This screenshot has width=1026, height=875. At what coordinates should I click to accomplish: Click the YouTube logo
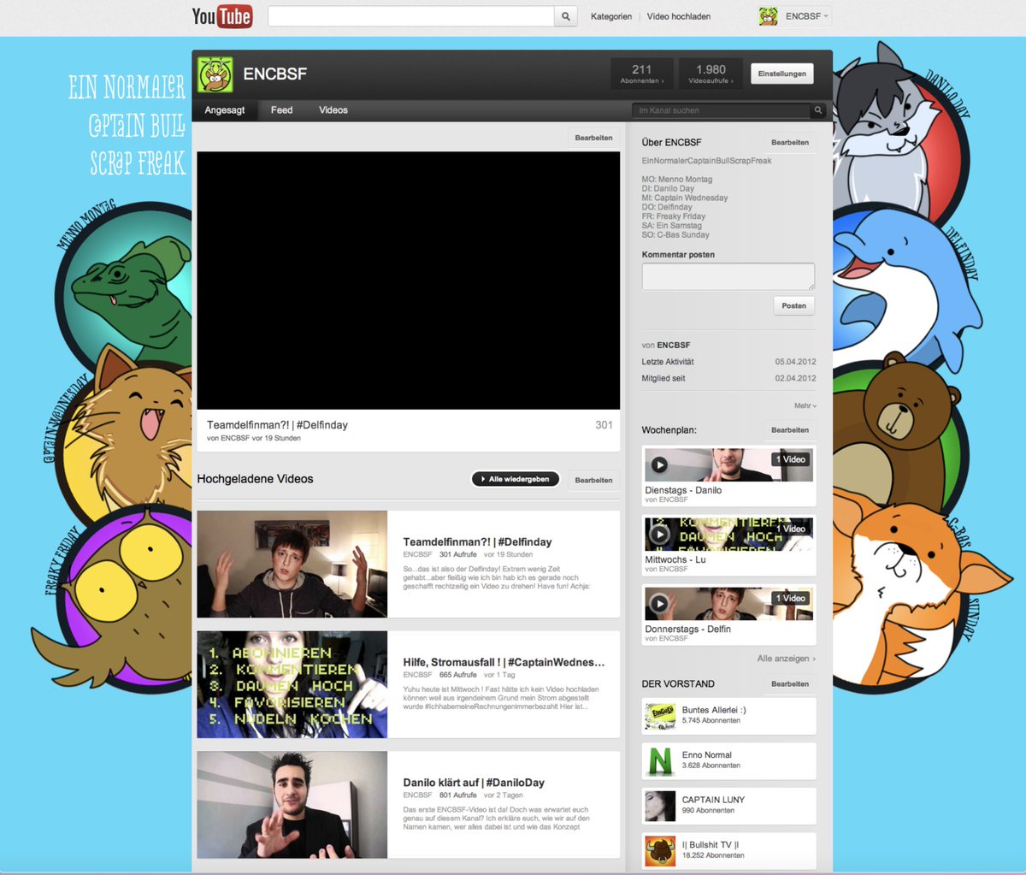click(222, 16)
